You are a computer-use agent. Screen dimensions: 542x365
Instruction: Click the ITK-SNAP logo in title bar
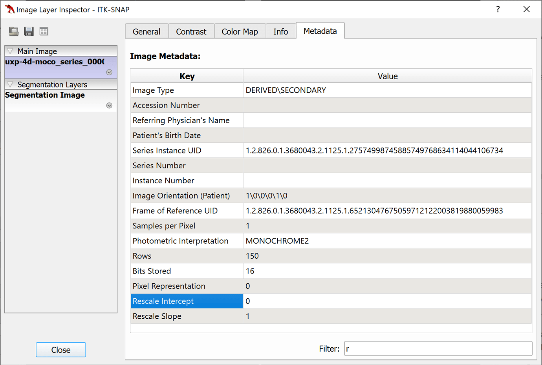click(x=9, y=9)
